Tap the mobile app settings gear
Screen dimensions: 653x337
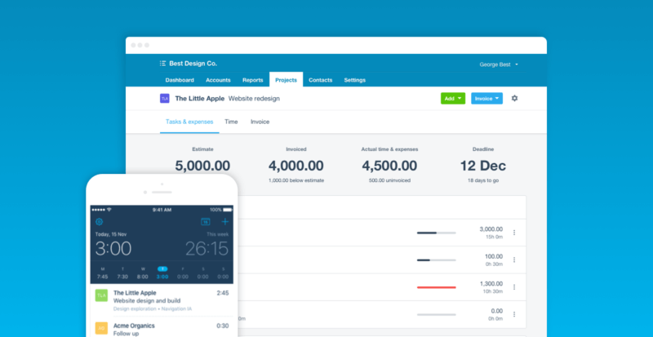click(x=100, y=222)
